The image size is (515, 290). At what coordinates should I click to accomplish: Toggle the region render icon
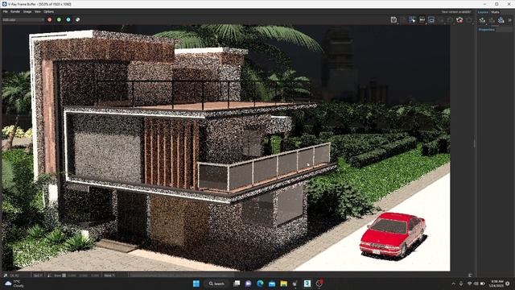431,20
